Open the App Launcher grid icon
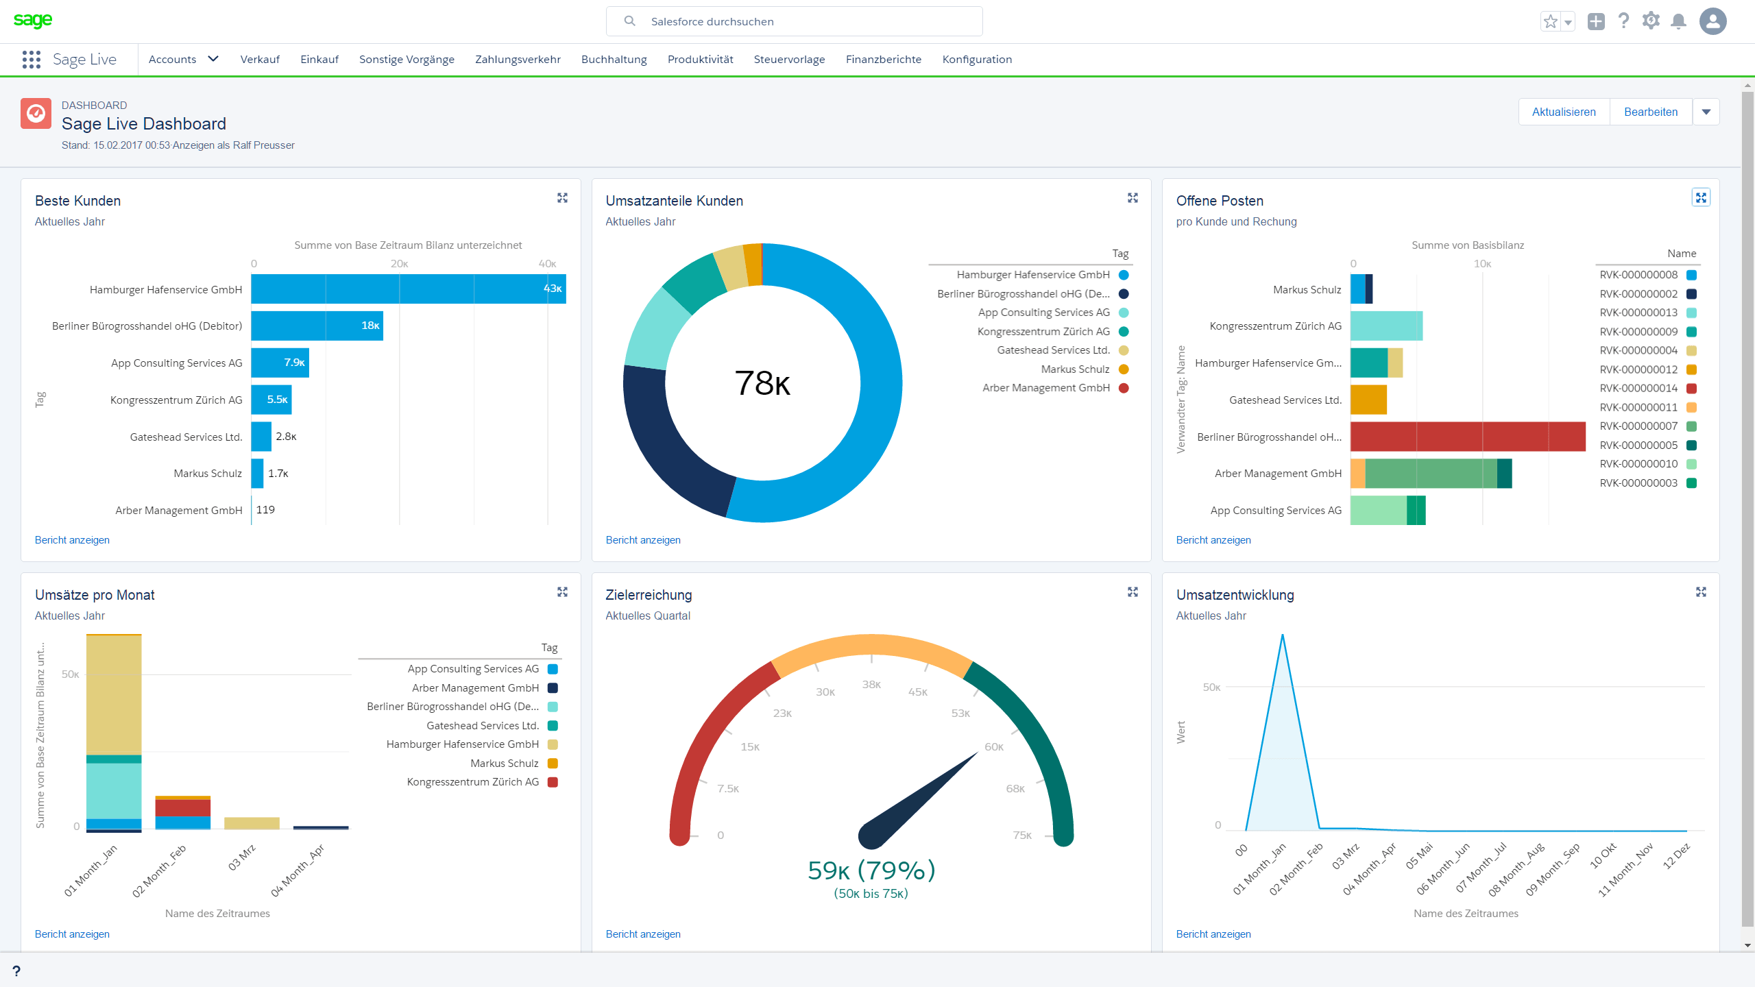The height and width of the screenshot is (987, 1755). pyautogui.click(x=31, y=60)
